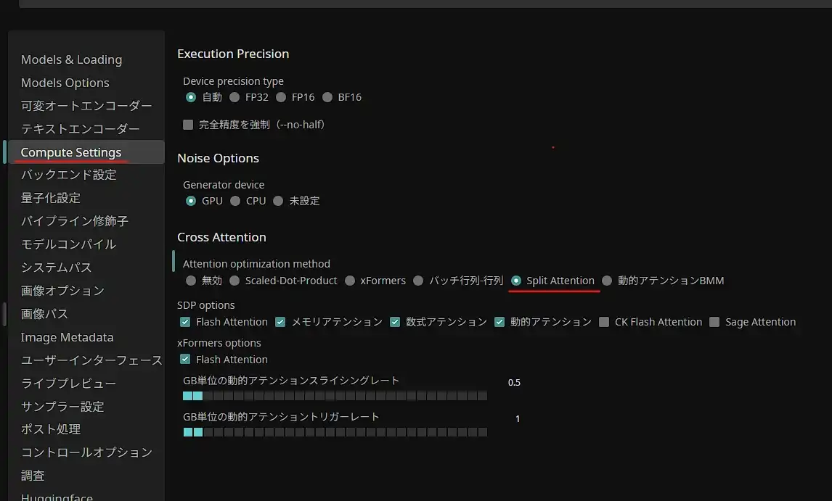Pick xFormers as attention optimization method

point(351,281)
